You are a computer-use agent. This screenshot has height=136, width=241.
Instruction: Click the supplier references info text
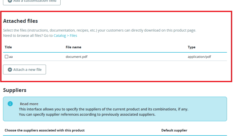pyautogui.click(x=87, y=114)
